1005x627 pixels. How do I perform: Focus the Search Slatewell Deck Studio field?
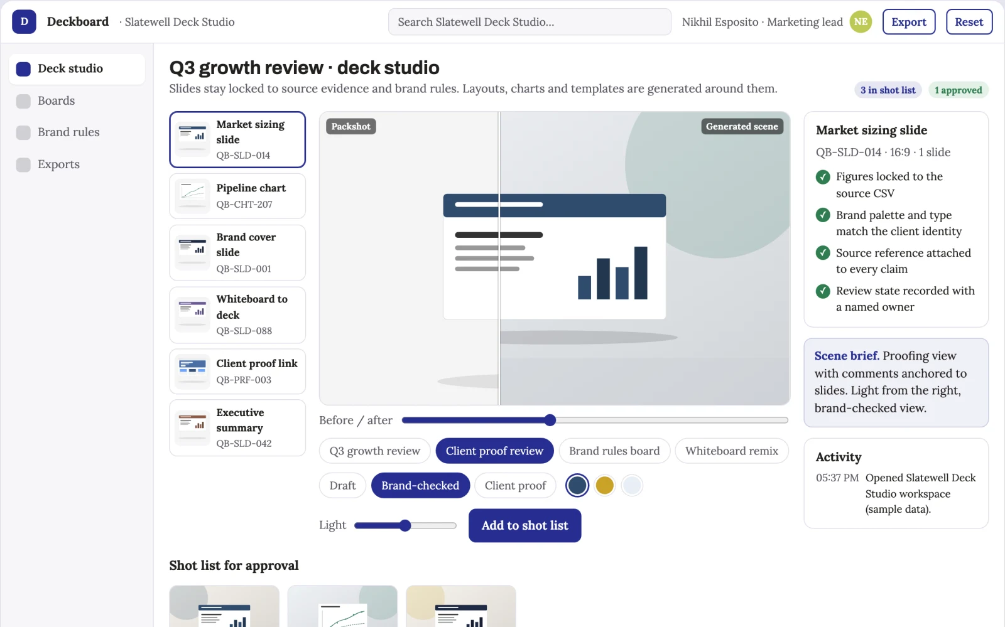(530, 22)
